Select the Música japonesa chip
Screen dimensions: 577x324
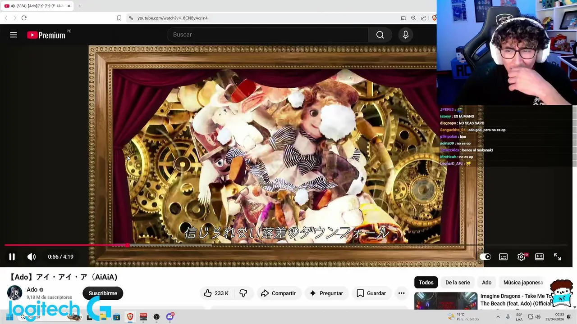pos(523,283)
